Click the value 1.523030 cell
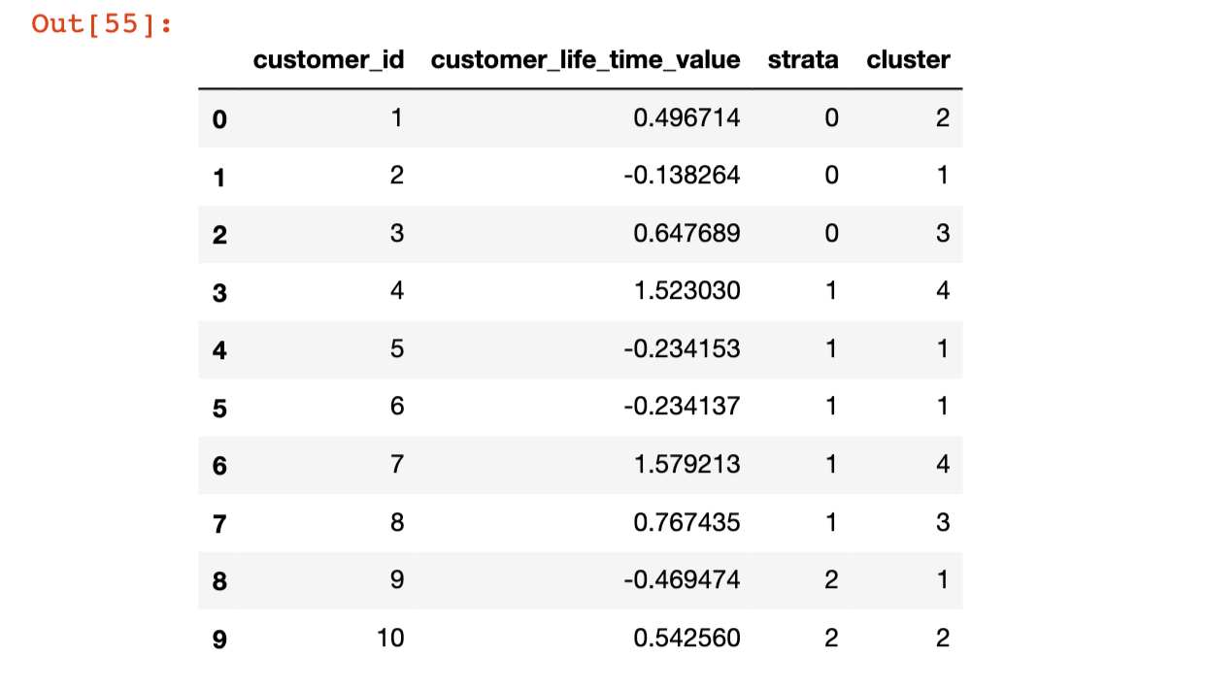Image resolution: width=1206 pixels, height=689 pixels. [x=687, y=291]
